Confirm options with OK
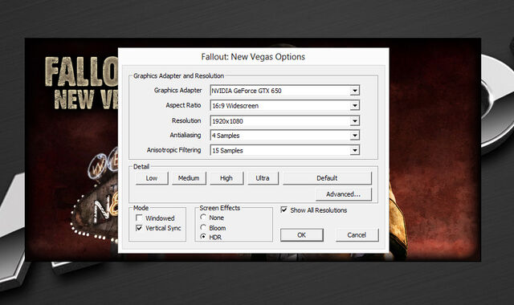Viewport: 514px width, 305px height. pyautogui.click(x=302, y=235)
